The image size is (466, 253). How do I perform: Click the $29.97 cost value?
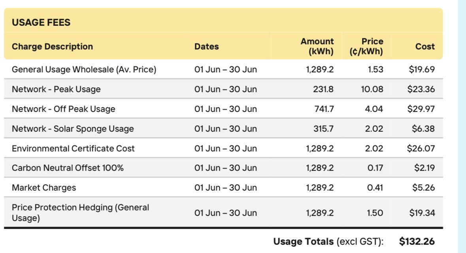point(421,109)
